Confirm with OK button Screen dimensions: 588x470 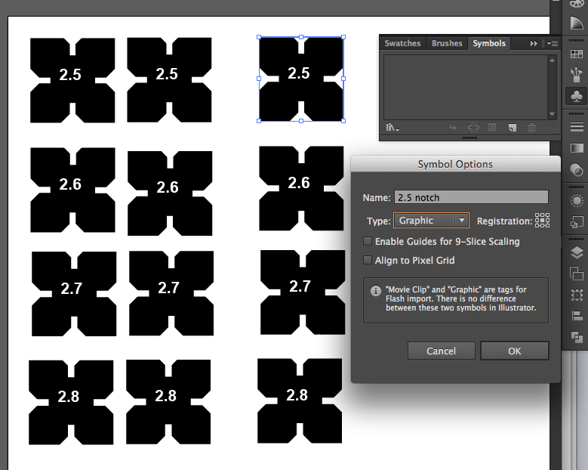pyautogui.click(x=515, y=351)
